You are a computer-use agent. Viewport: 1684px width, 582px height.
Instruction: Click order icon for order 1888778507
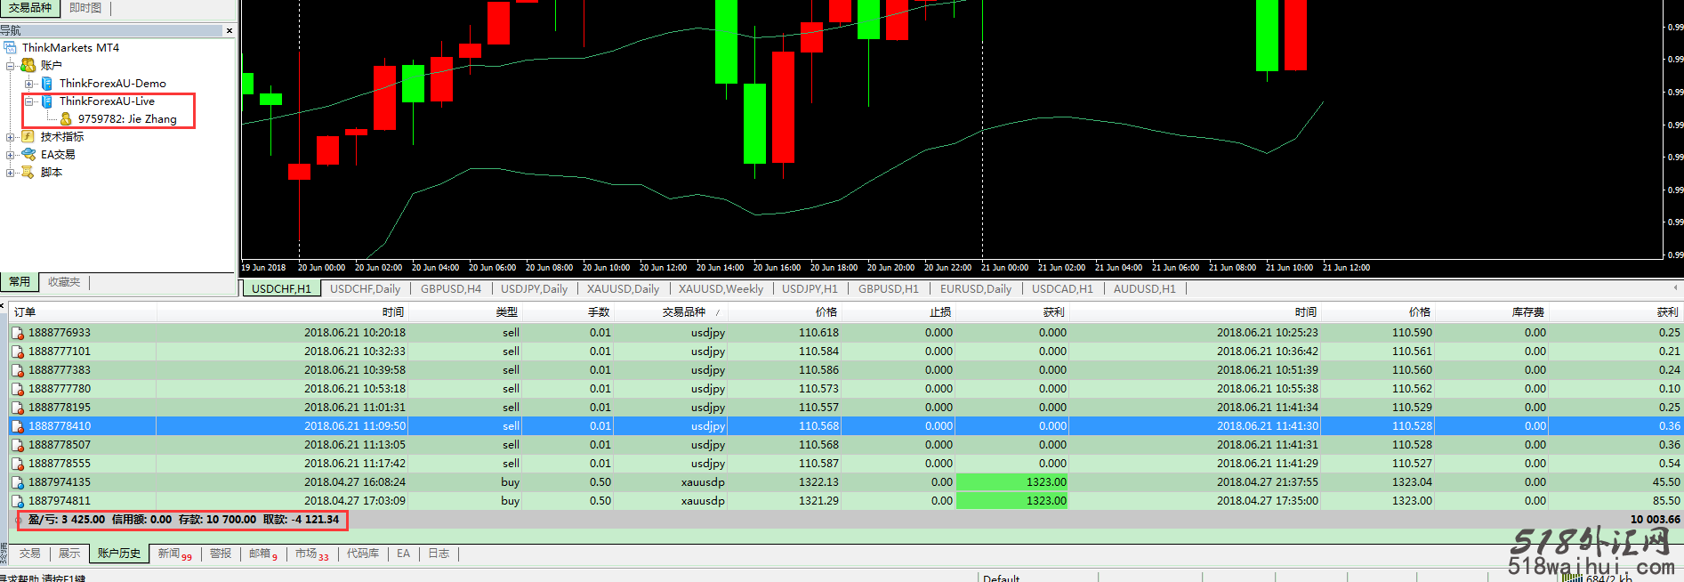click(18, 445)
